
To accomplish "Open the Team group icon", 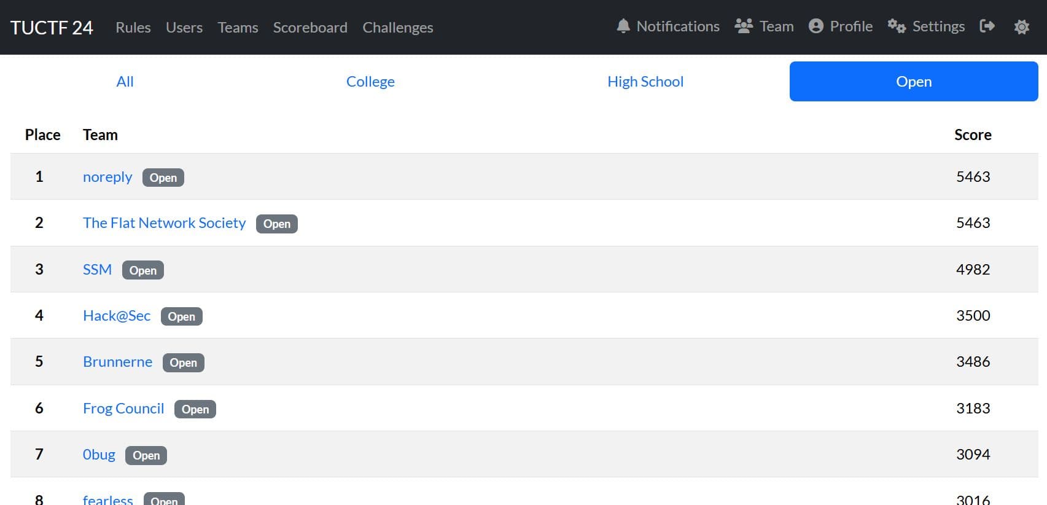I will pyautogui.click(x=744, y=26).
